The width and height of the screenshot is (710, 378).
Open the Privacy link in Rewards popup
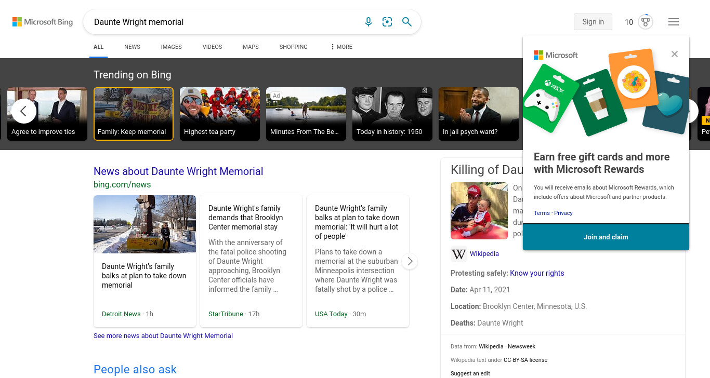[563, 213]
